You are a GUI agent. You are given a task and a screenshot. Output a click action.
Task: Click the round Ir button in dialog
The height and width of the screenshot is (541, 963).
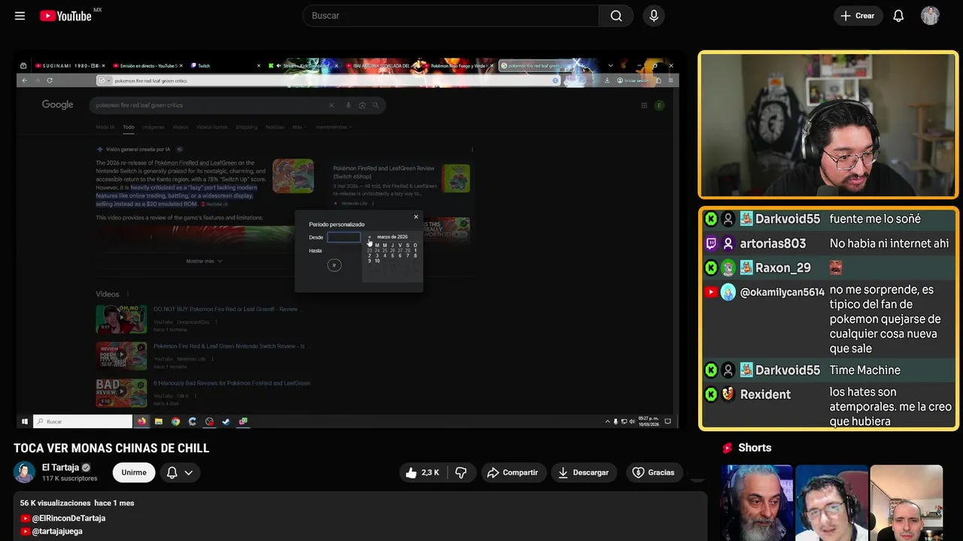point(334,264)
